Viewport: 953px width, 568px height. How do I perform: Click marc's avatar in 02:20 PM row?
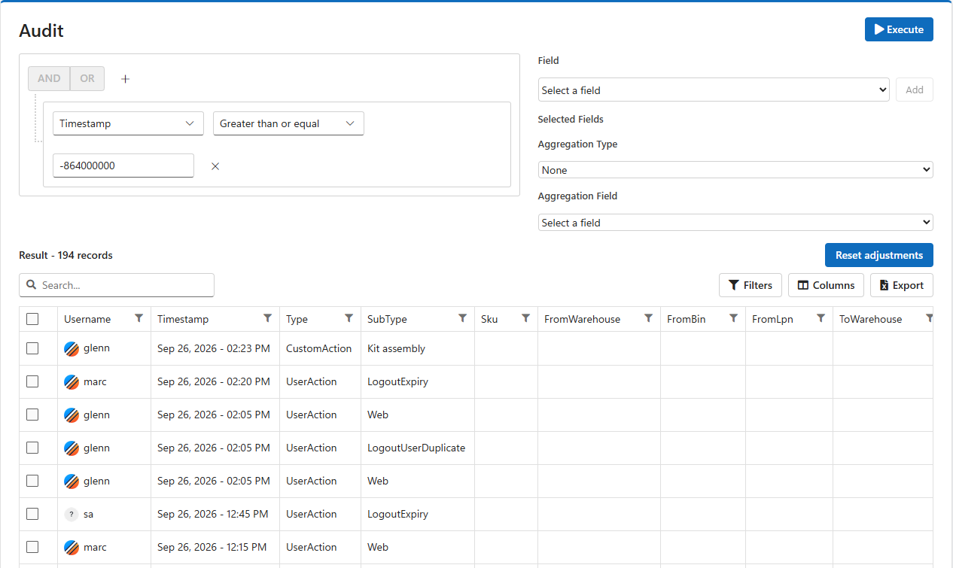(72, 382)
